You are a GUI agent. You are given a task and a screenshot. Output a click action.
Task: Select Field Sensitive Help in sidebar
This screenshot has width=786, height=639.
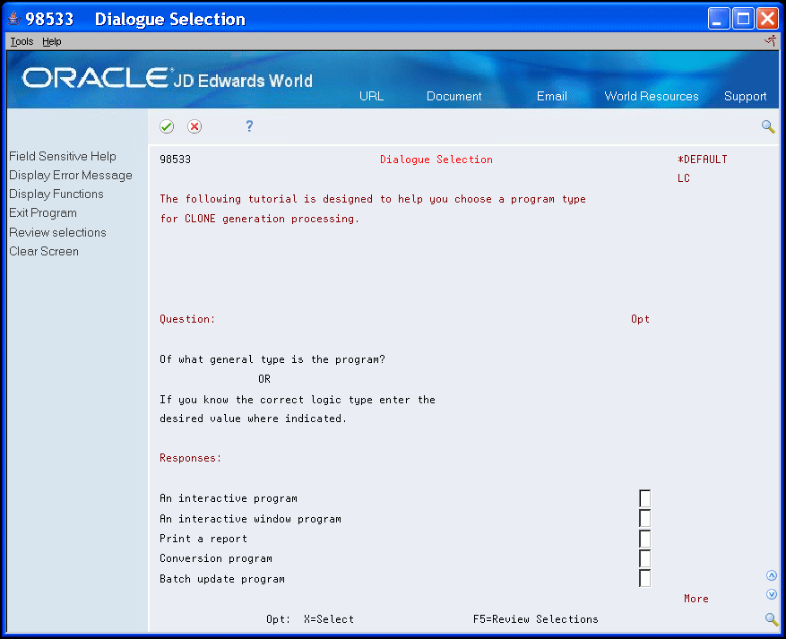(x=63, y=156)
